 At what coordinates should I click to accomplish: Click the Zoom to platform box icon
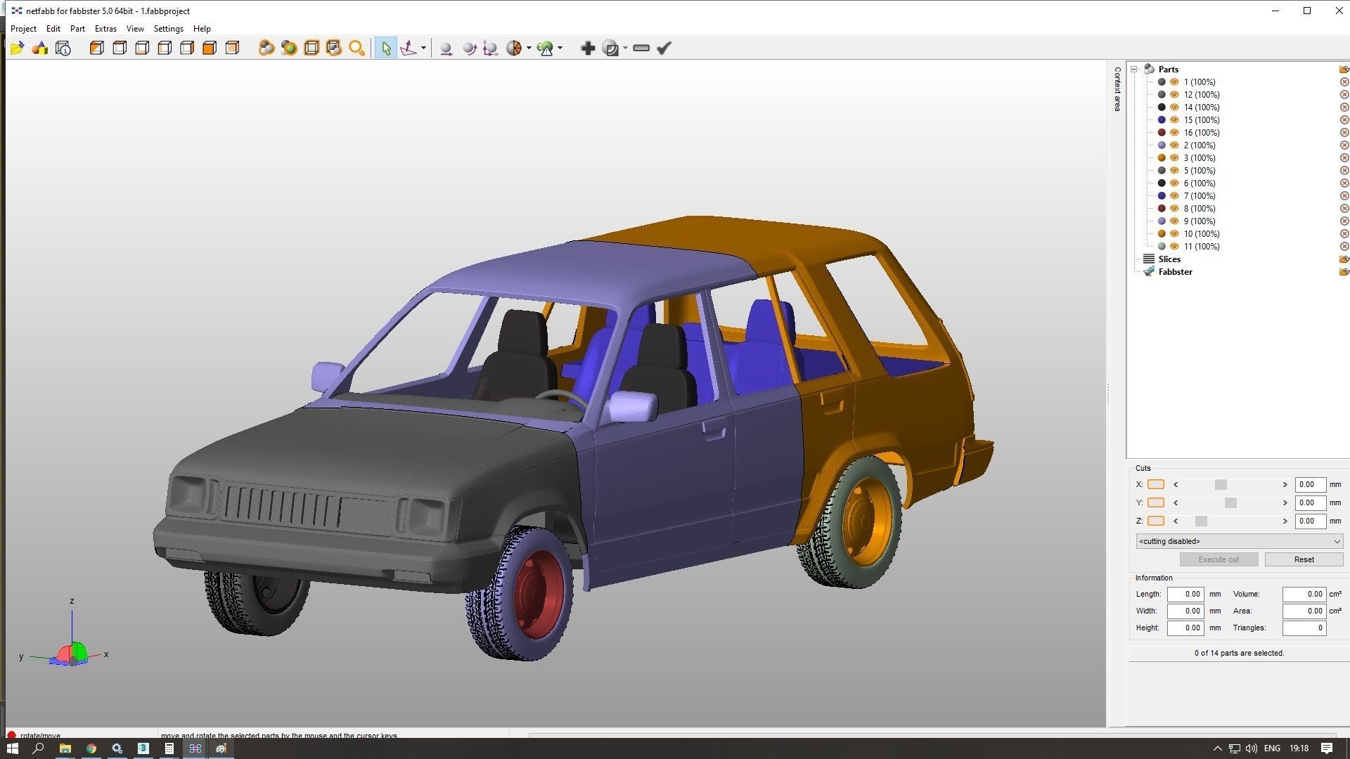click(311, 48)
